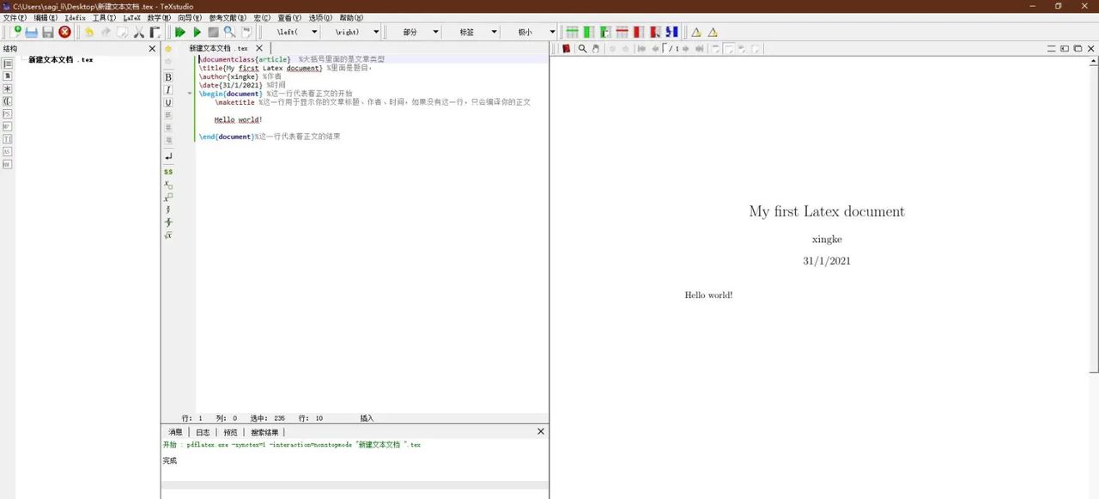Viewport: 1099px width, 499px height.
Task: Insert subscript with the x-subscript icon
Action: (168, 185)
